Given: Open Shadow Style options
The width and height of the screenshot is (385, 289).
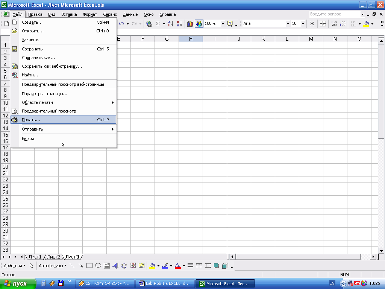Looking at the screenshot, I should [216, 265].
